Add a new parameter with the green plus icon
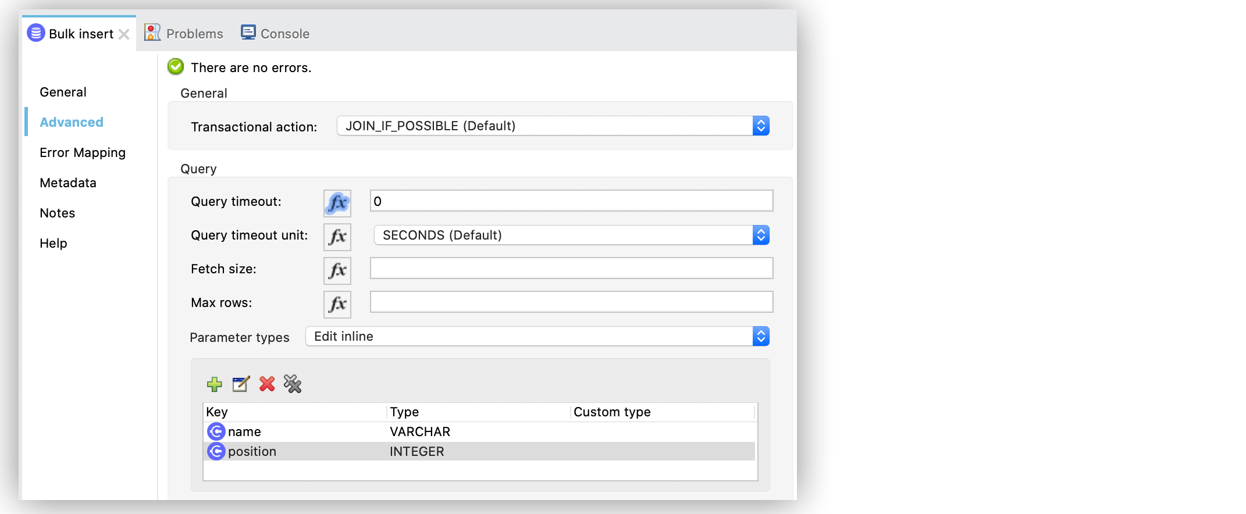Screen dimensions: 1246x514 [215, 384]
